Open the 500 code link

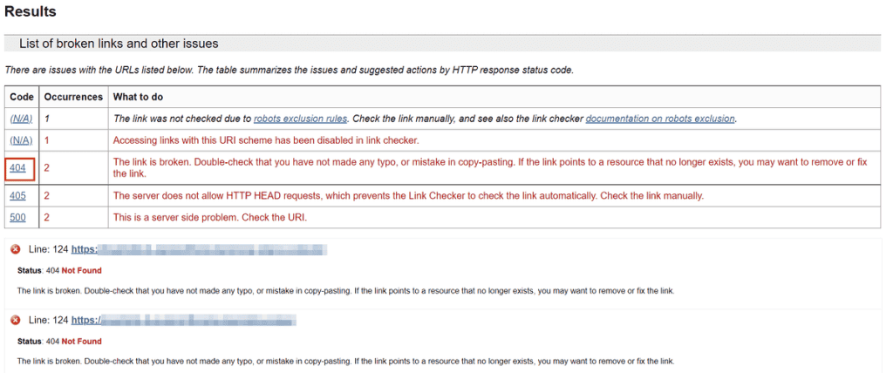coord(18,217)
